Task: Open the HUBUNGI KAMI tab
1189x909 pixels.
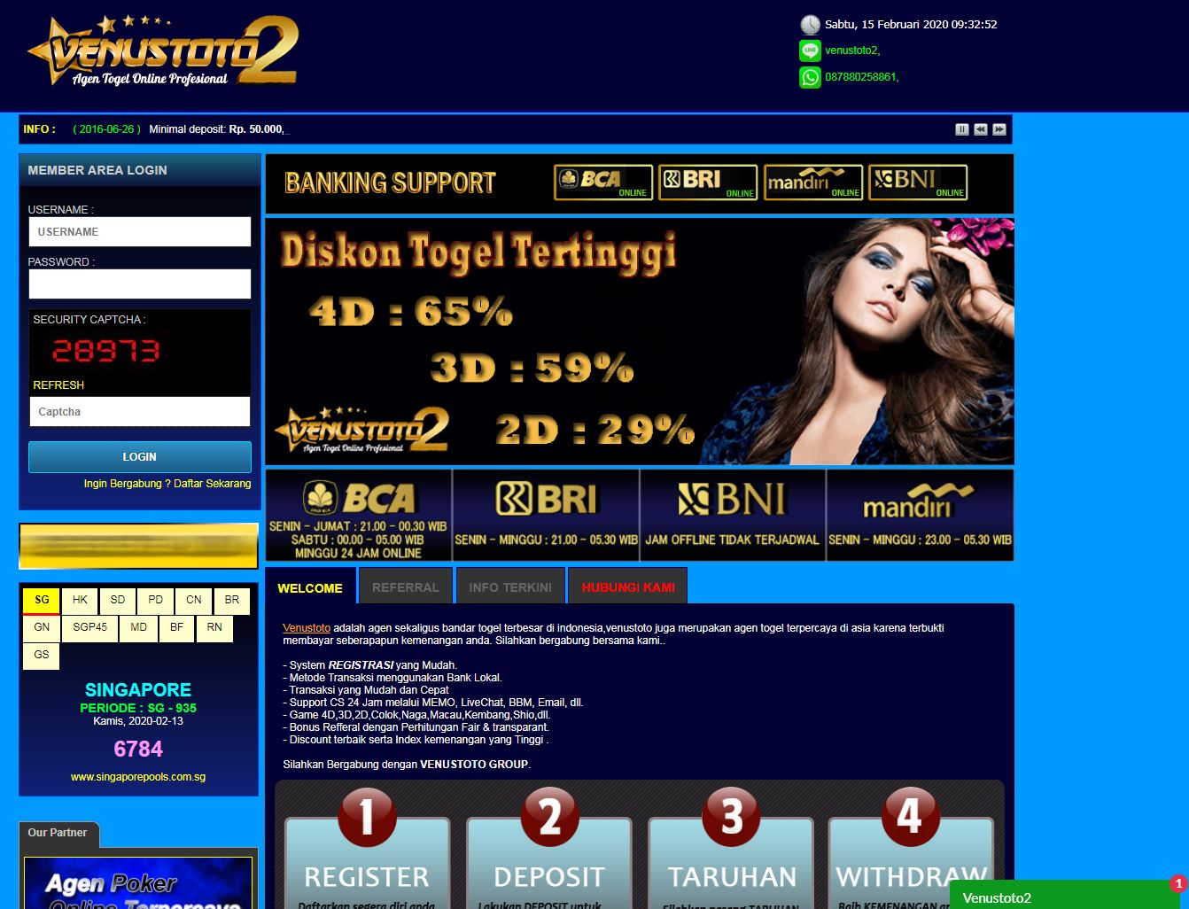Action: tap(626, 587)
